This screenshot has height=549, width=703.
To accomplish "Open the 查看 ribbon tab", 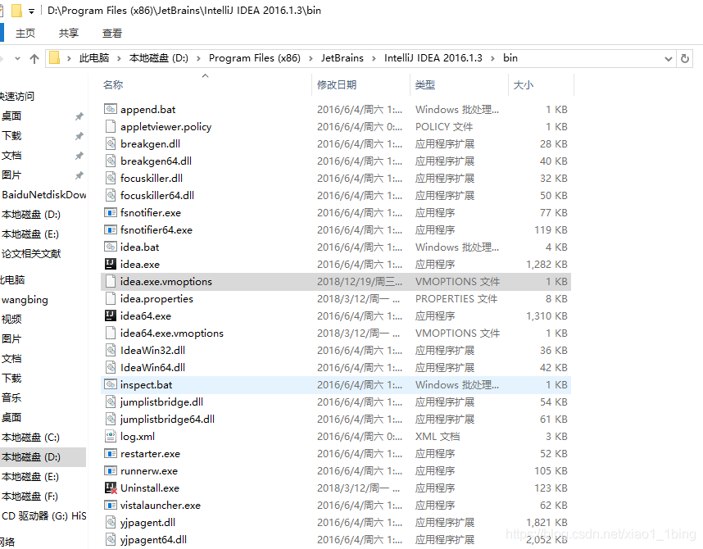I will [x=112, y=34].
